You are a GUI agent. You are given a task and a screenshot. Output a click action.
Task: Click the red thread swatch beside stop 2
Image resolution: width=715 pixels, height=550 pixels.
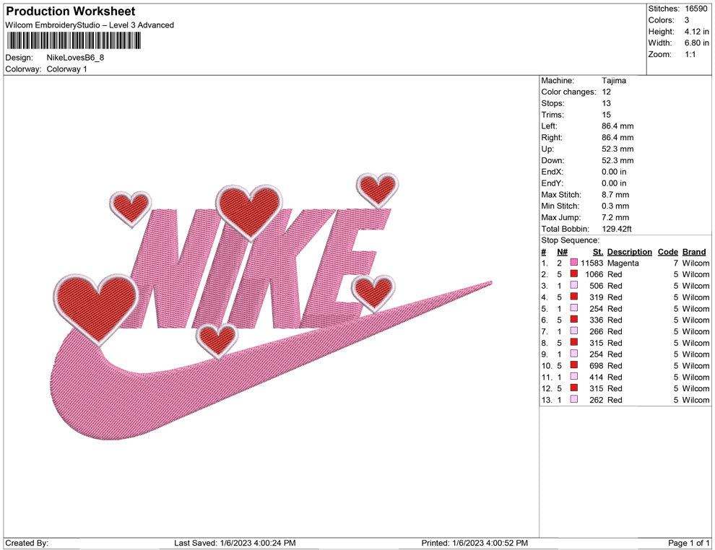coord(574,274)
